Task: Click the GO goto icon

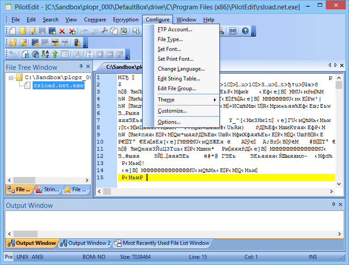Action: coord(233,31)
